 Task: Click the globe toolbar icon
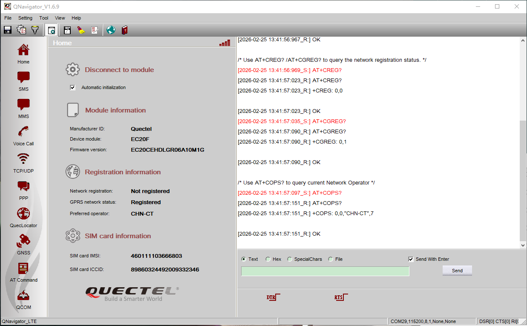(x=111, y=30)
